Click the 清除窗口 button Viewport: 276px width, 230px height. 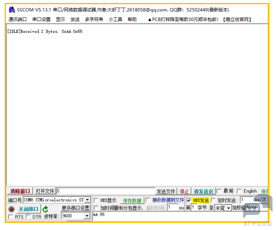[x=20, y=191]
